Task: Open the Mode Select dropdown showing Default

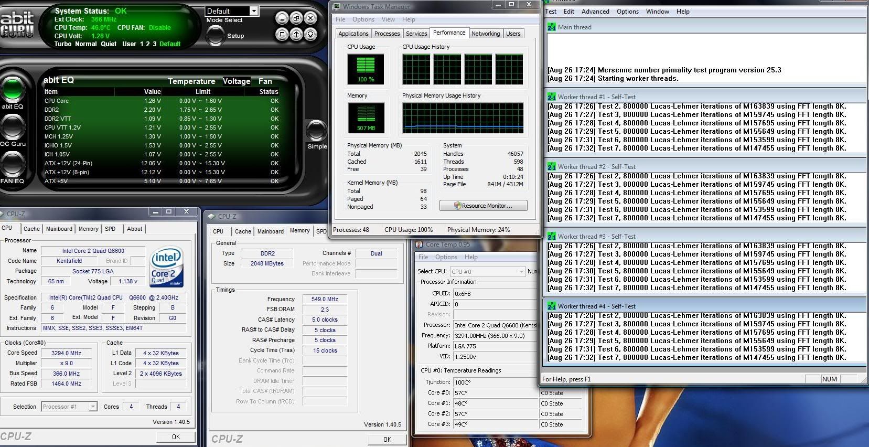Action: (232, 11)
